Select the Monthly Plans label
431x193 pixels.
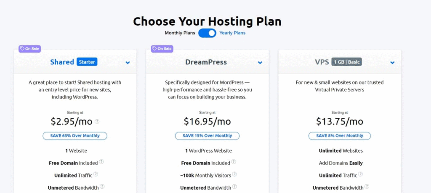(180, 33)
